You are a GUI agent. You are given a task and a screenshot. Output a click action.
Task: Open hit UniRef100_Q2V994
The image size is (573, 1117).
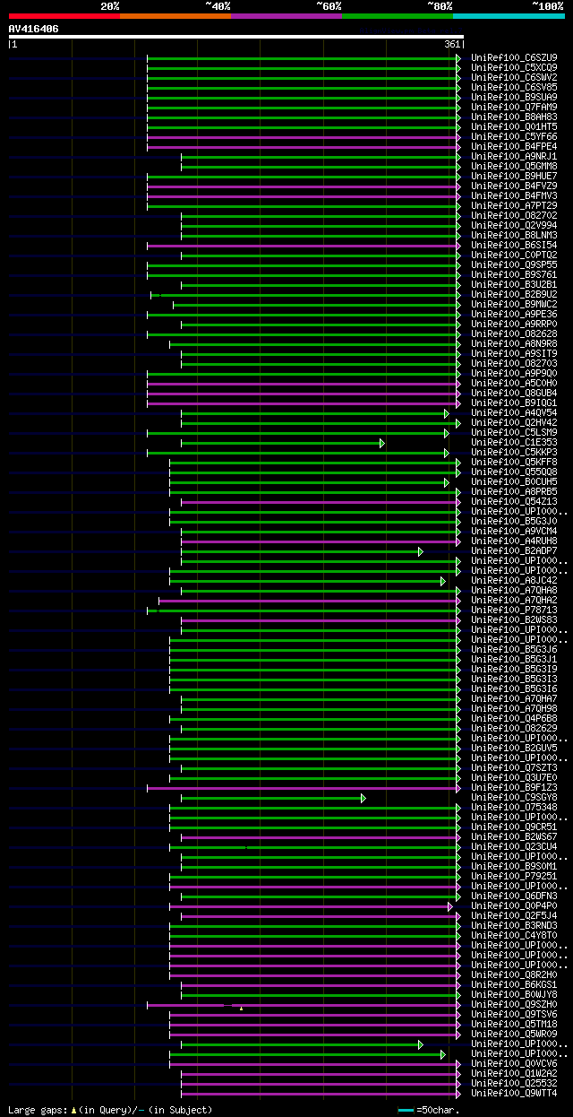(514, 226)
